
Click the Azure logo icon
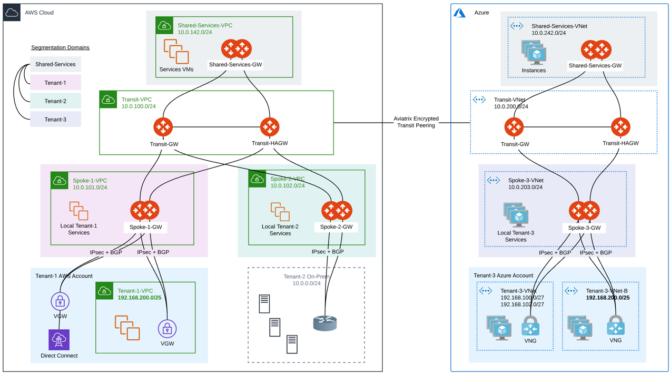460,13
